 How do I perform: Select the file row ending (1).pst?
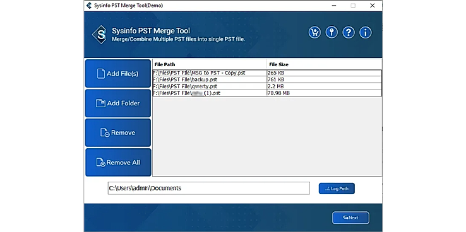[267, 93]
